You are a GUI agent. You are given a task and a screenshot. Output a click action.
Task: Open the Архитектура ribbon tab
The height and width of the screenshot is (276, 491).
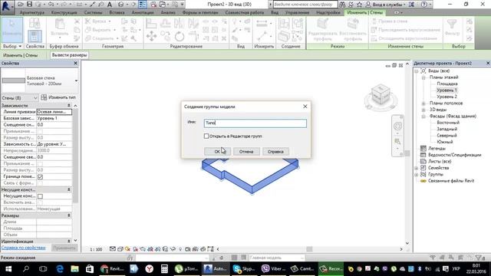pyautogui.click(x=32, y=12)
